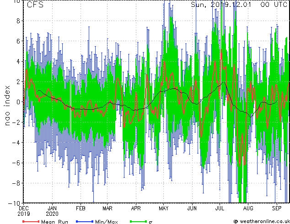Click the JUN x-axis month label
This screenshot has height=224, width=290.
click(192, 208)
